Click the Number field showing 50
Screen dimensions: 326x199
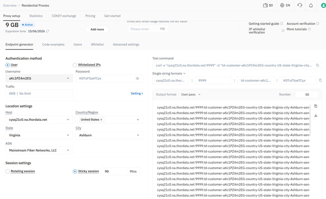pos(307,95)
